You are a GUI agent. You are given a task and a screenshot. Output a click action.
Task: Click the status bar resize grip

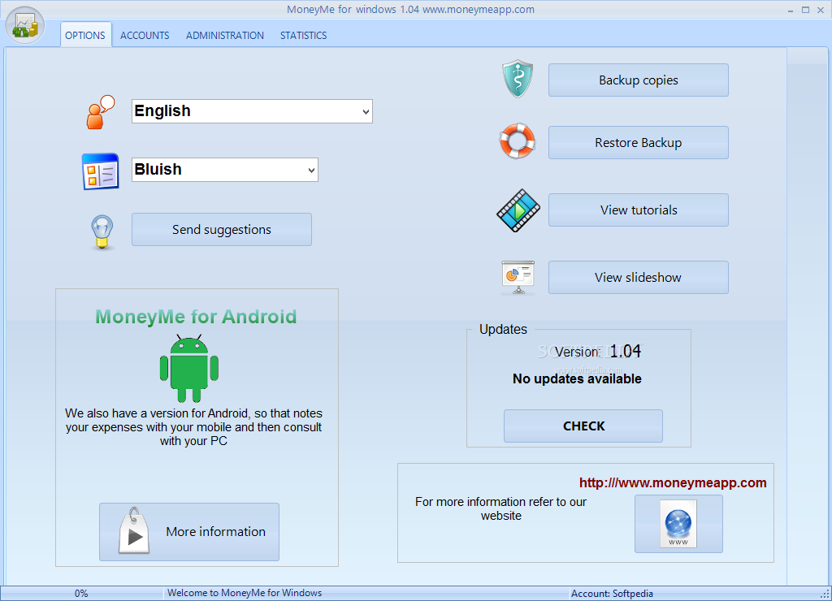[x=825, y=595]
